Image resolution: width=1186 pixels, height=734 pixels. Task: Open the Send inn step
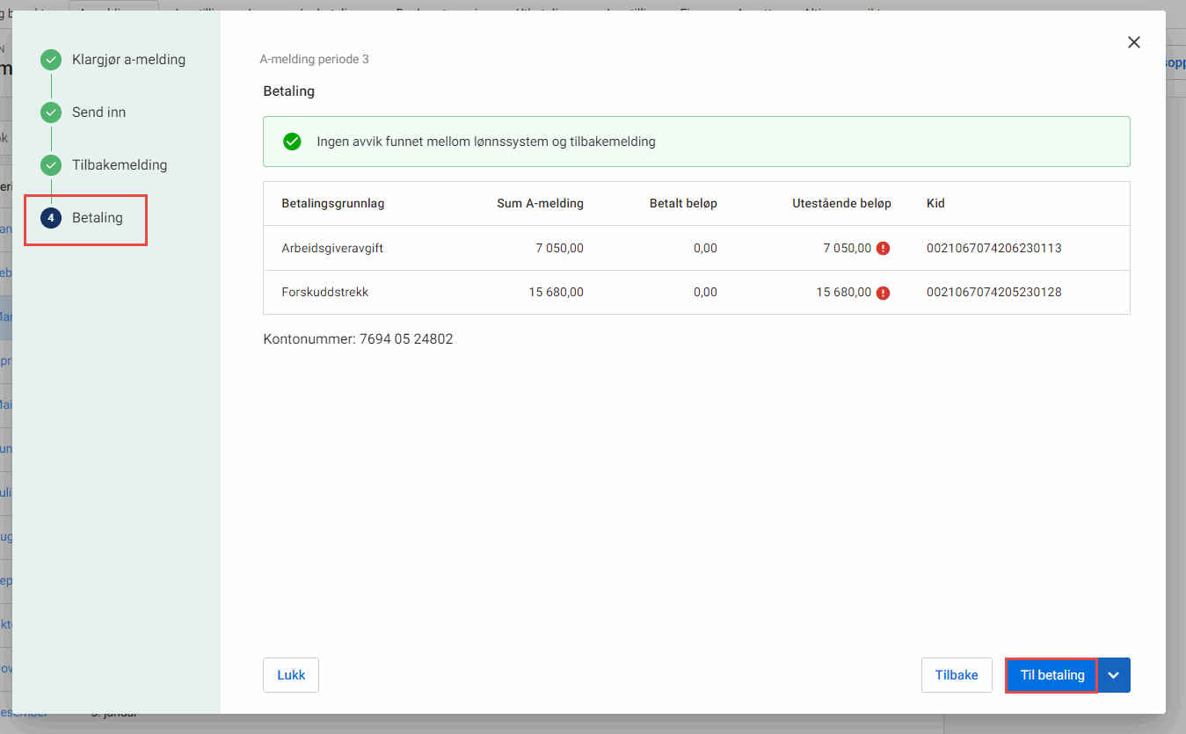click(x=98, y=113)
